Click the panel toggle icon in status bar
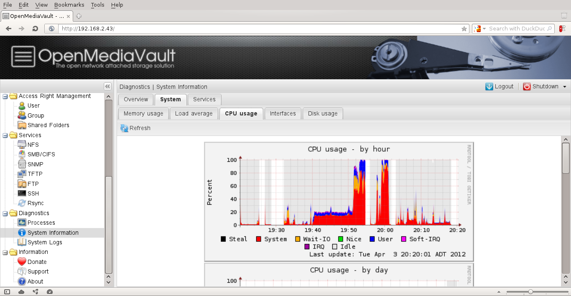 (7, 292)
